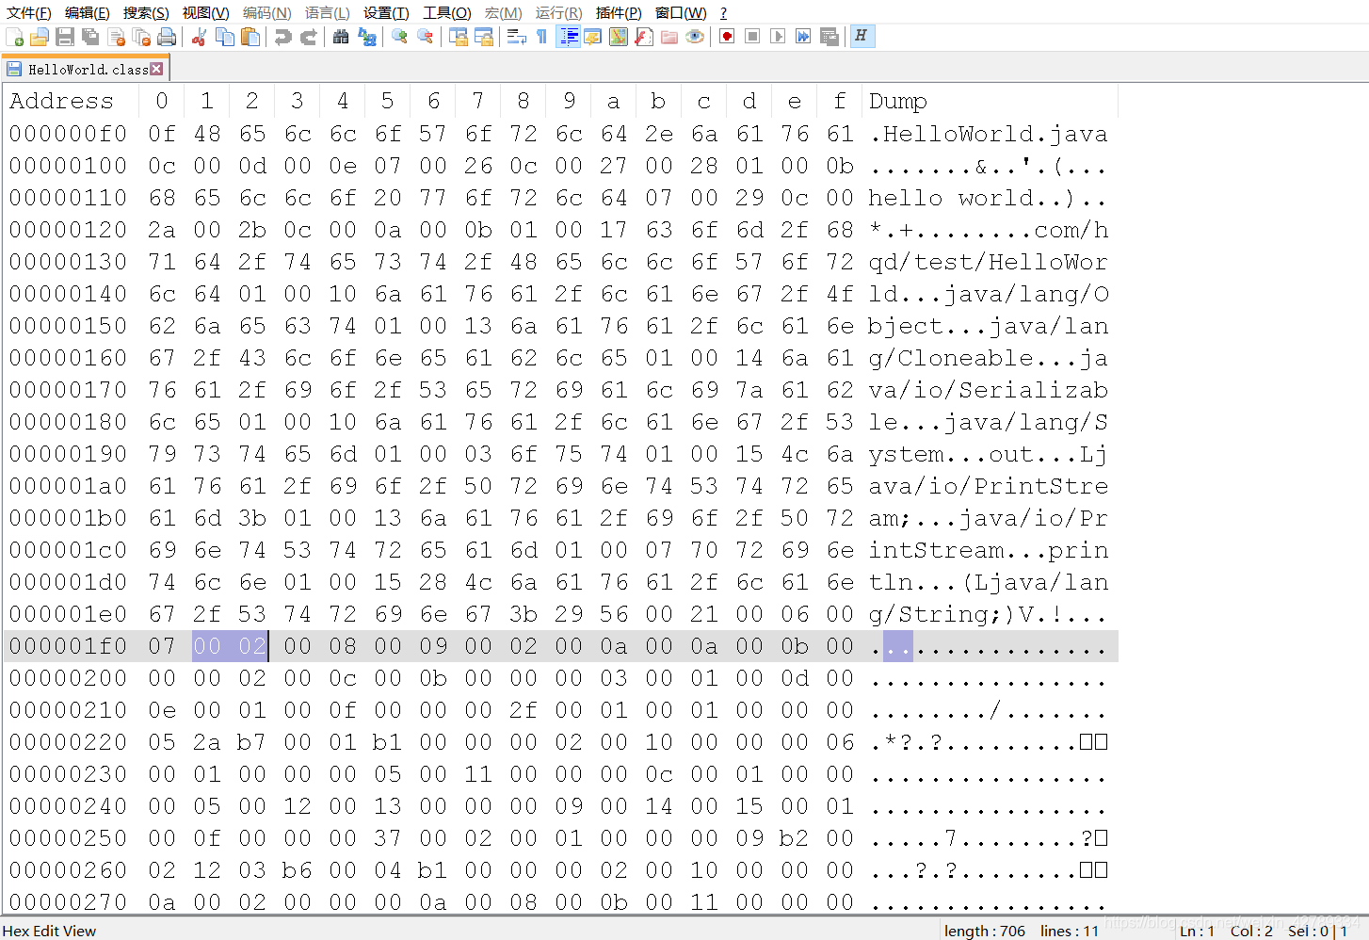Viewport: 1369px width, 940px height.
Task: Click the Copy toolbar icon
Action: pos(225,37)
